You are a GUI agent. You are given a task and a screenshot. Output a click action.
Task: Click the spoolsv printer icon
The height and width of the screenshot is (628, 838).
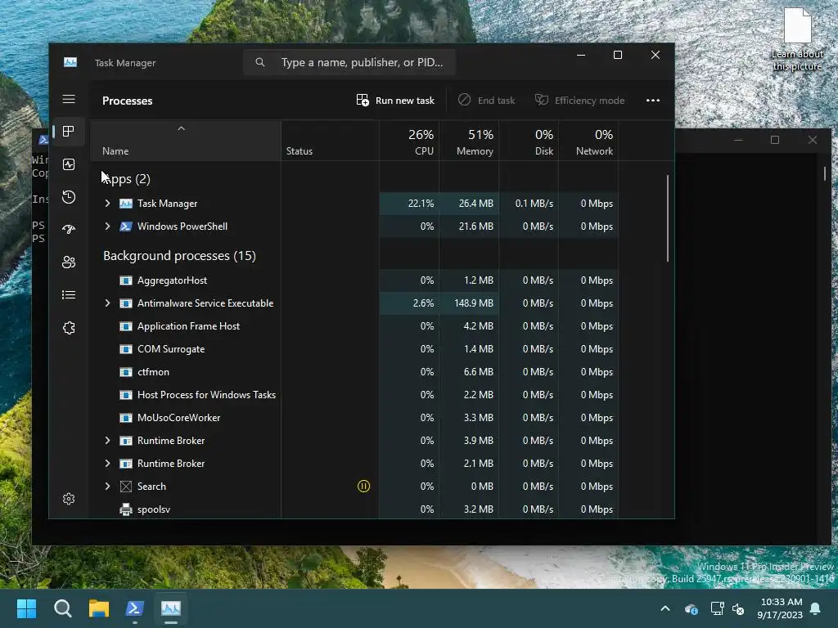click(x=125, y=509)
